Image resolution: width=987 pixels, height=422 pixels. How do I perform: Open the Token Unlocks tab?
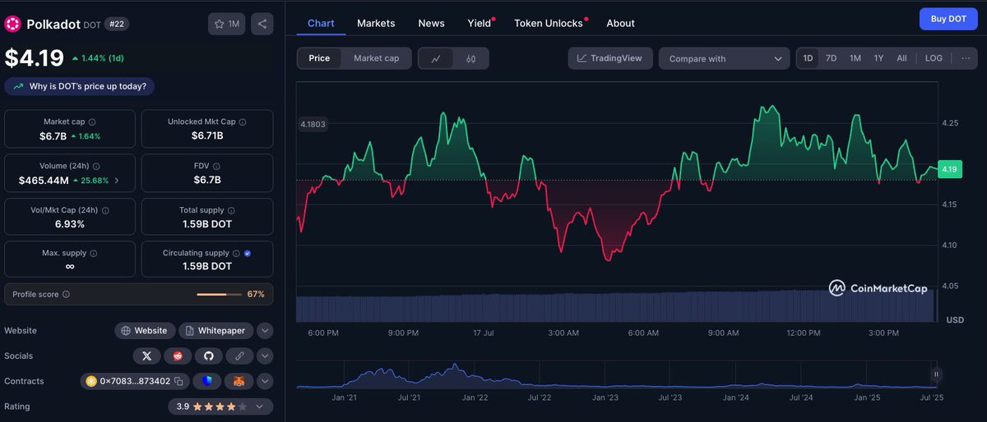pyautogui.click(x=549, y=23)
